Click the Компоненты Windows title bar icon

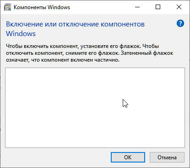click(x=7, y=7)
